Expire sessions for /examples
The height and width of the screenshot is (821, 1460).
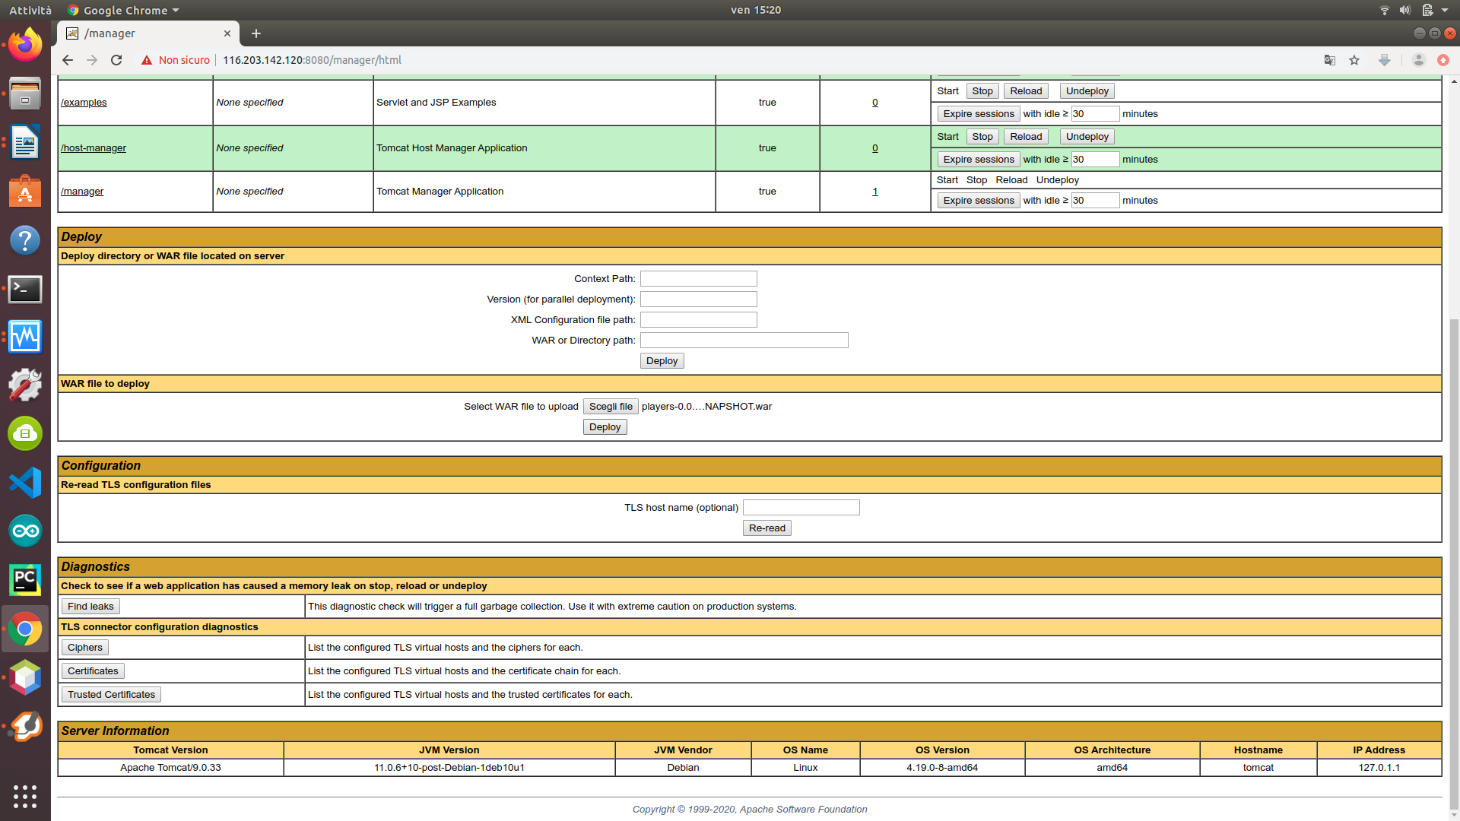[979, 114]
